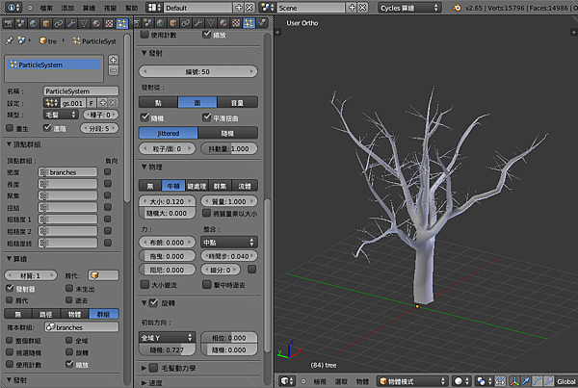Open the Texture checker tab in left properties panel

(109, 24)
